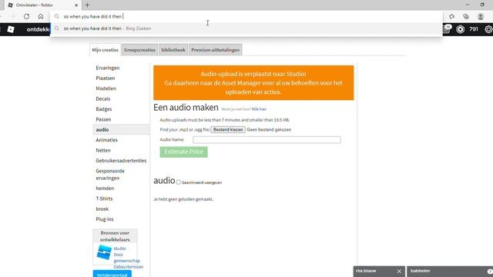Open browser favorites star icon
Screen dimensions: 493x277
click(x=452, y=16)
